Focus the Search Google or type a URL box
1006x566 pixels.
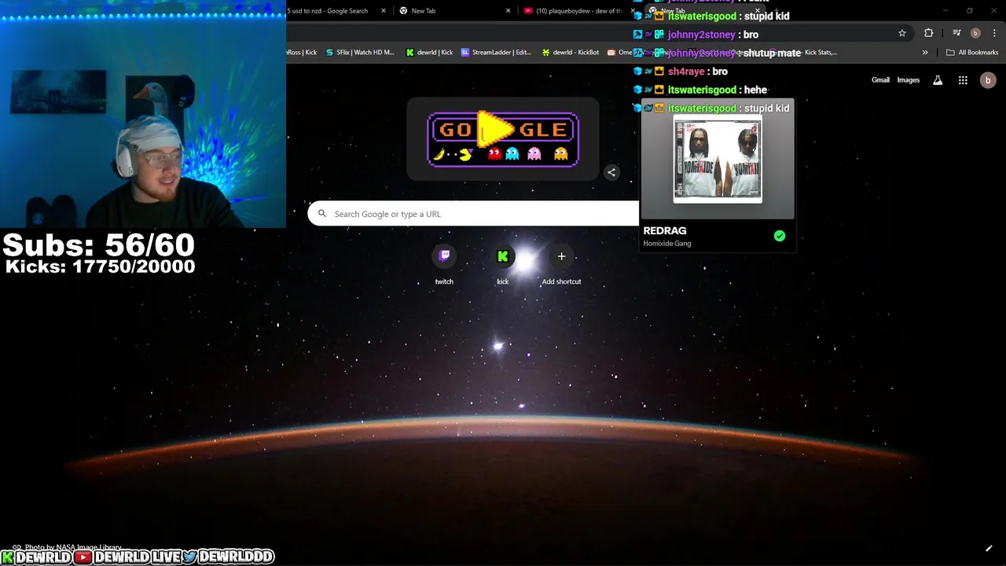pyautogui.click(x=473, y=214)
